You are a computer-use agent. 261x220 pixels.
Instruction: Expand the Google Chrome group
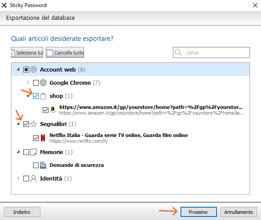[x=28, y=83]
